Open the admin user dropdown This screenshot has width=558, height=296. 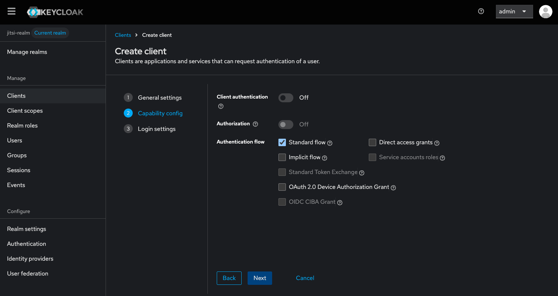[x=514, y=12]
